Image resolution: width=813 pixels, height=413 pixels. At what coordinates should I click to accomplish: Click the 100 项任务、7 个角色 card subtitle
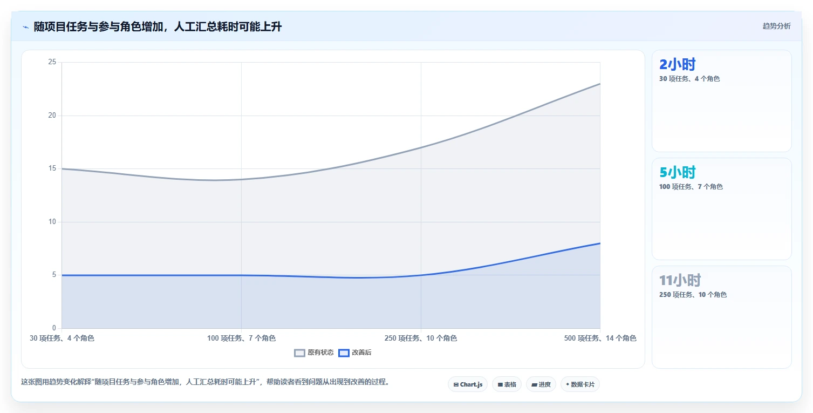(691, 187)
